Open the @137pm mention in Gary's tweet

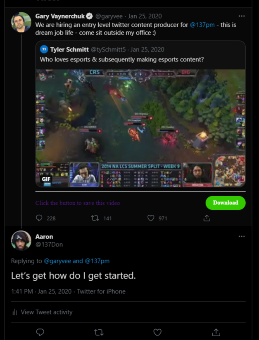click(202, 25)
